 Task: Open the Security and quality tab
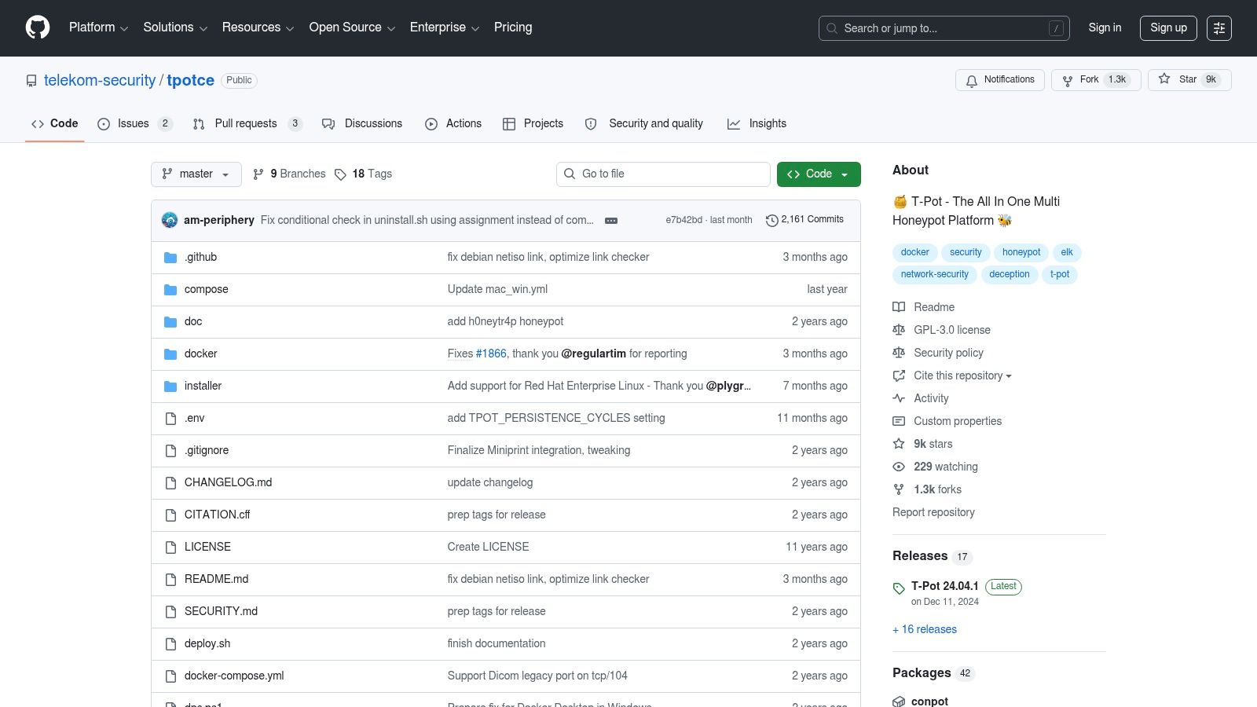(x=644, y=124)
